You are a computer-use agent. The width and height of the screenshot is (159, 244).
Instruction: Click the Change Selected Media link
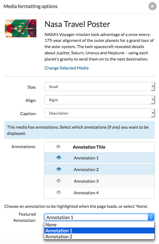[x=67, y=68]
